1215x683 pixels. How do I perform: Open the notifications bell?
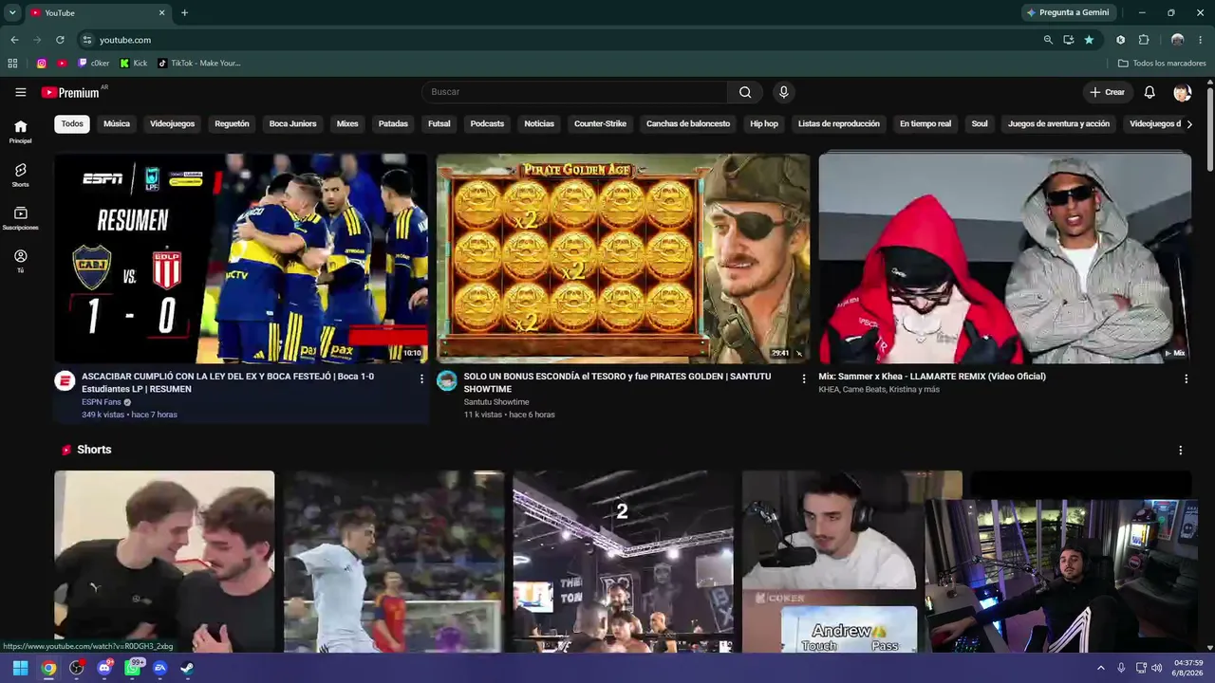click(x=1150, y=92)
